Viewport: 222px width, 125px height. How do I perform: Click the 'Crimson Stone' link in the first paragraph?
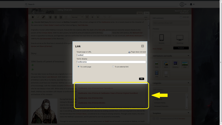[x=47, y=33]
